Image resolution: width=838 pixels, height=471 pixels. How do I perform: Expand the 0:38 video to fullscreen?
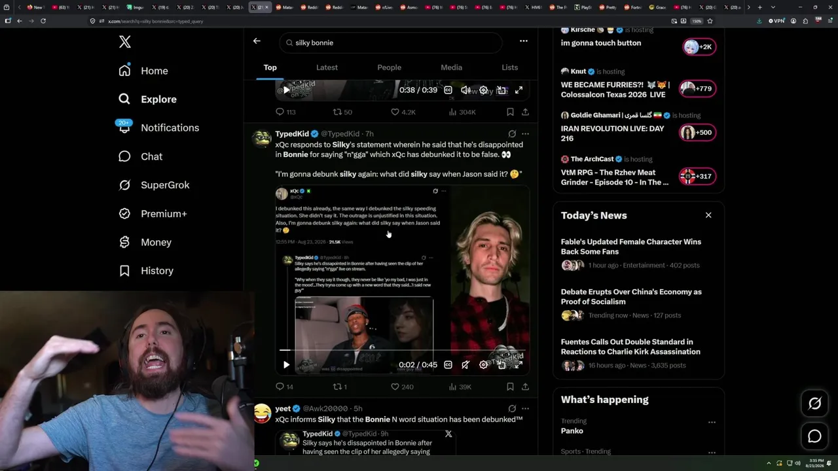pyautogui.click(x=519, y=90)
